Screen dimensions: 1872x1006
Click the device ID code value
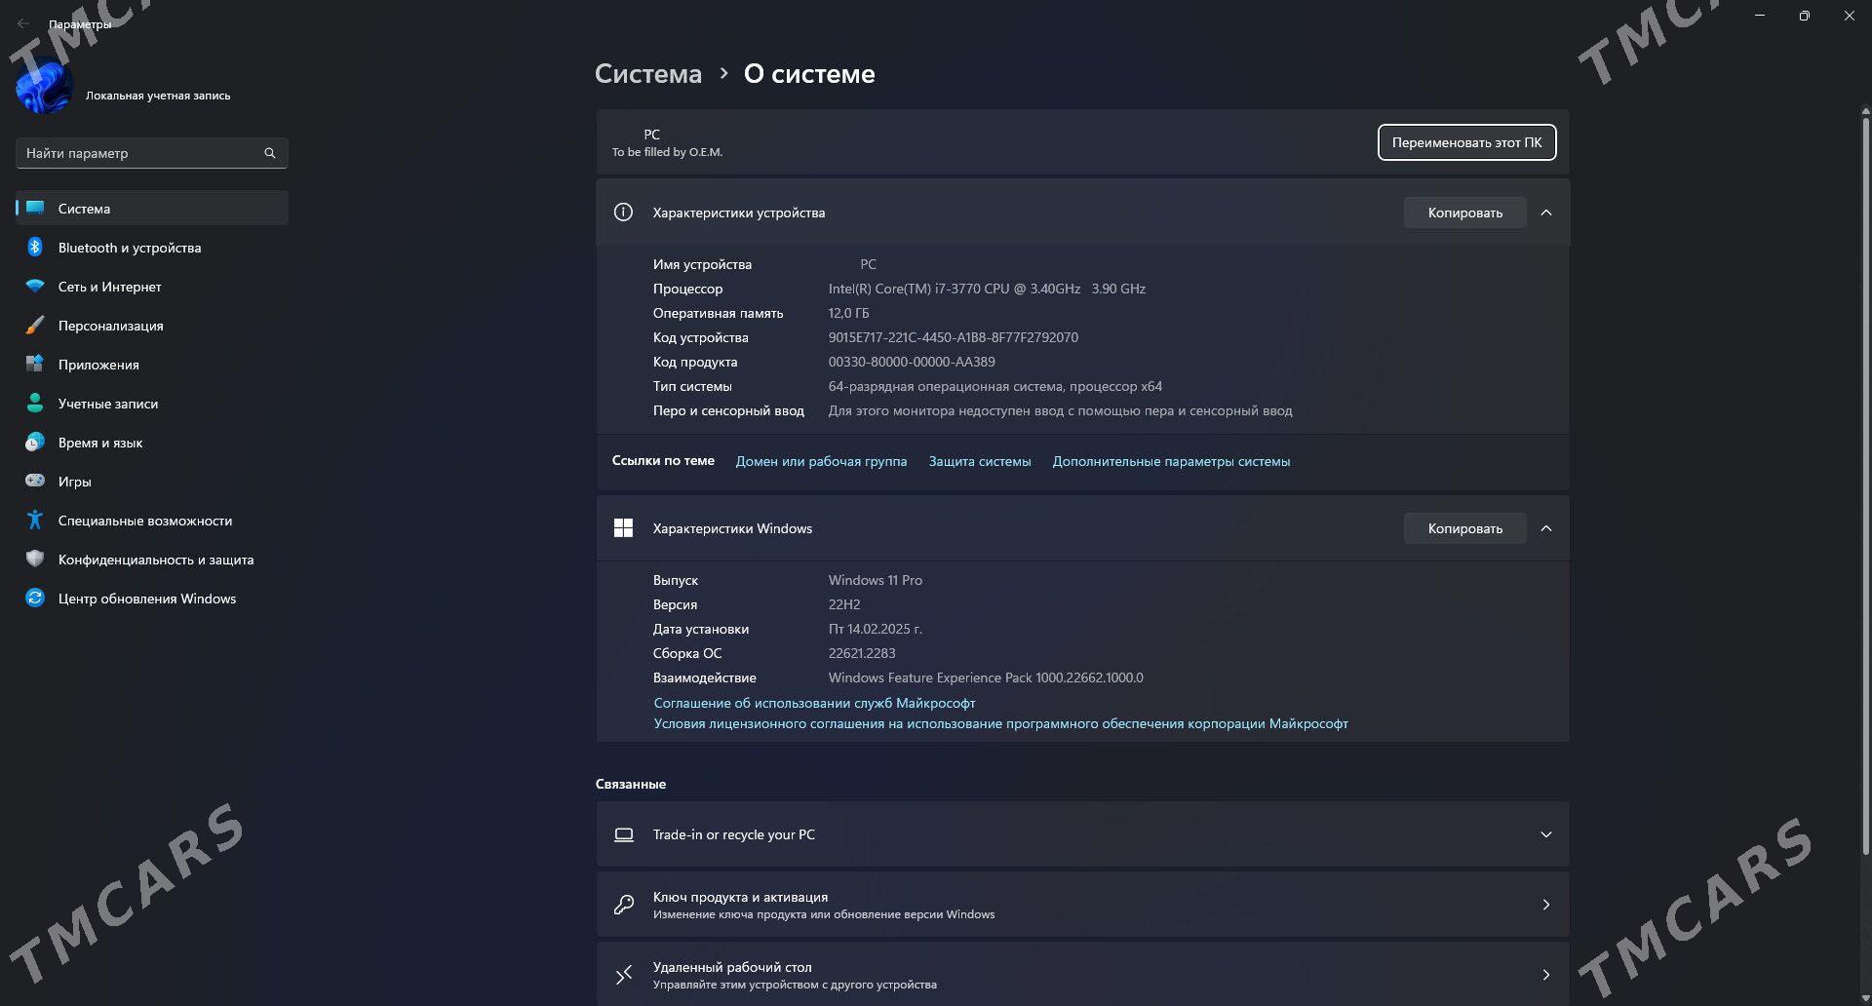tap(953, 337)
